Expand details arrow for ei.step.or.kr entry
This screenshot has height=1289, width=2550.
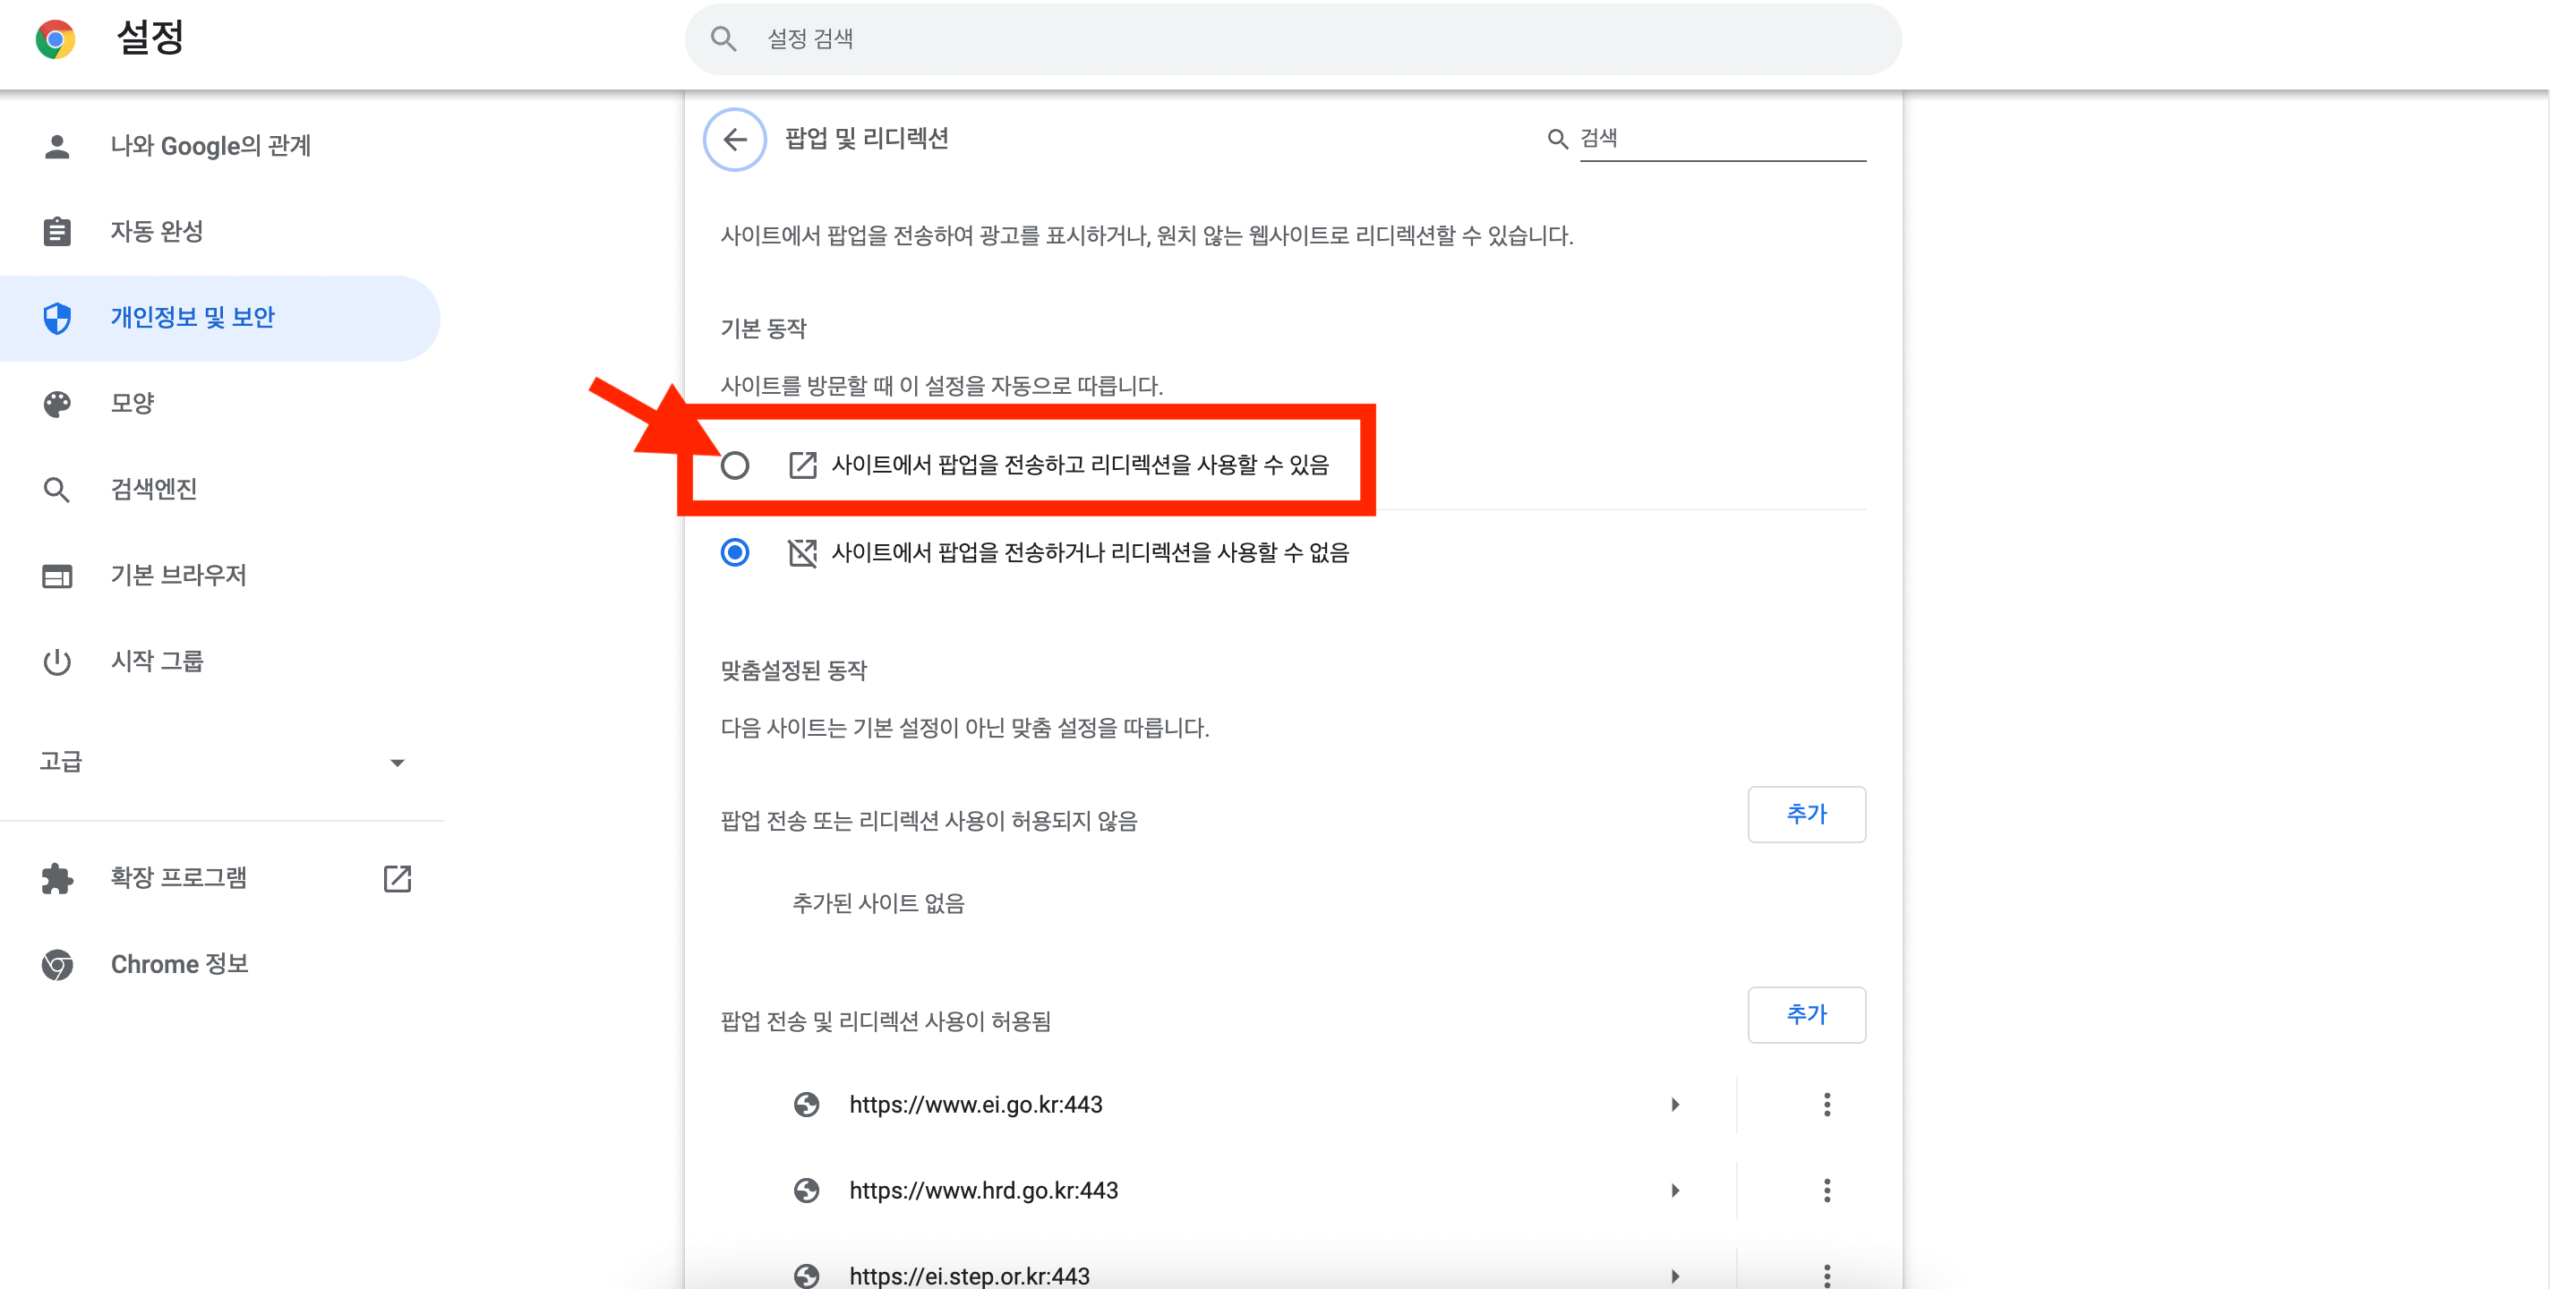pos(1676,1276)
